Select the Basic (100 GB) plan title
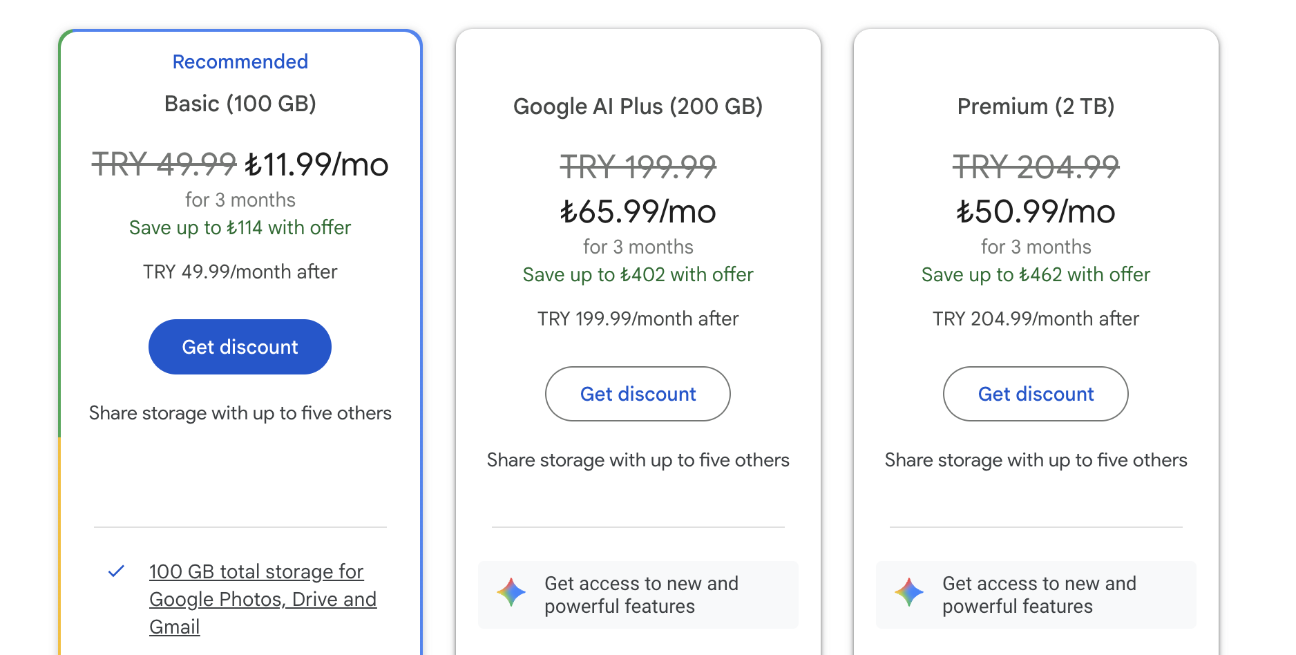Screen dimensions: 1296x655 pos(240,104)
